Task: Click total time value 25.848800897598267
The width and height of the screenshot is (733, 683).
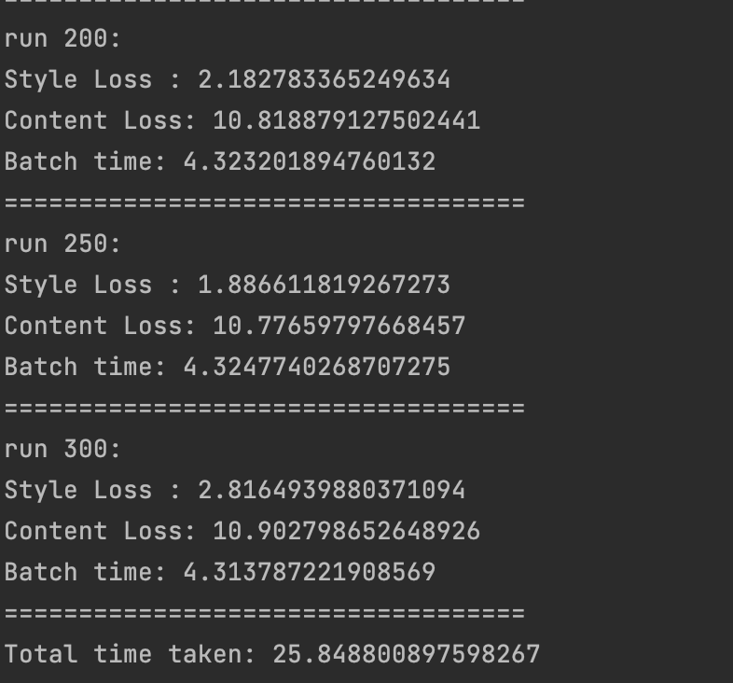Action: pyautogui.click(x=407, y=654)
